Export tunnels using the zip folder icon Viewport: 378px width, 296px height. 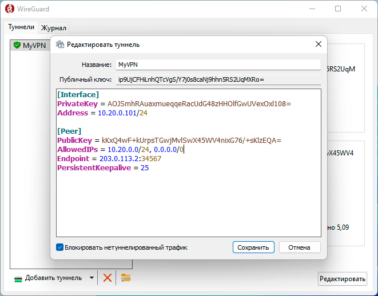click(126, 278)
